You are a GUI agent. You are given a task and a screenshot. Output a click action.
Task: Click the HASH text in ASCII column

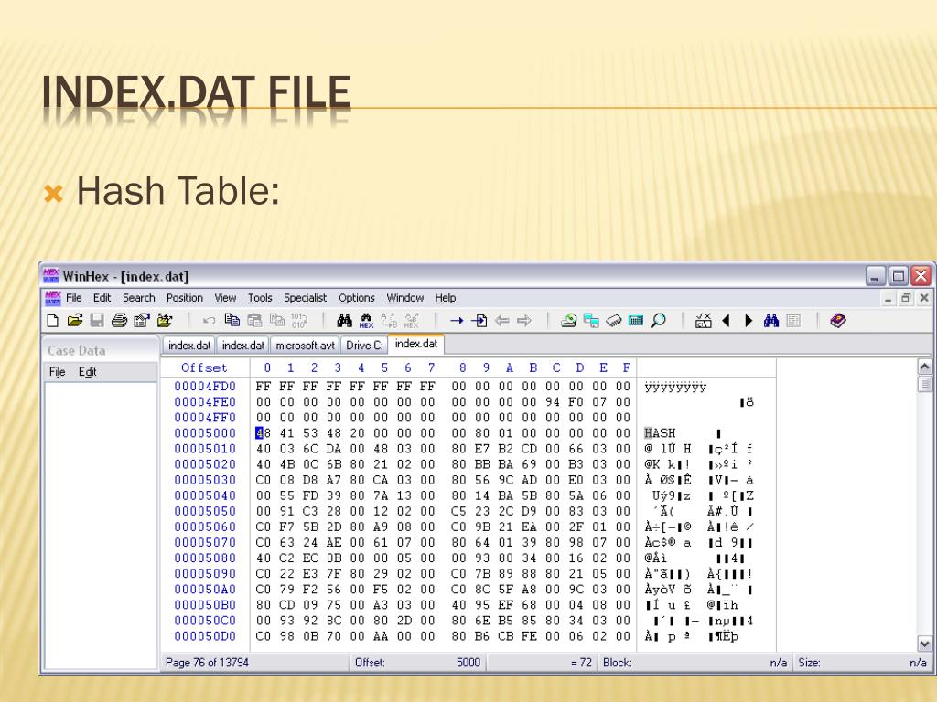tap(660, 432)
